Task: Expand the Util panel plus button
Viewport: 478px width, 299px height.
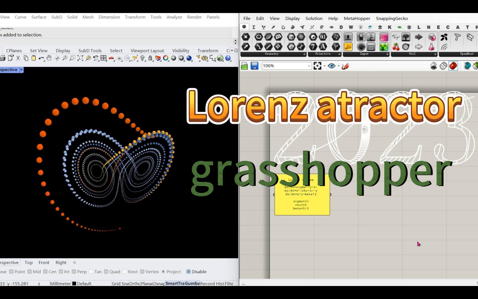Action: [435, 54]
